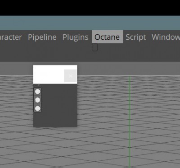Open the Script menu
This screenshot has width=180, height=168.
136,37
